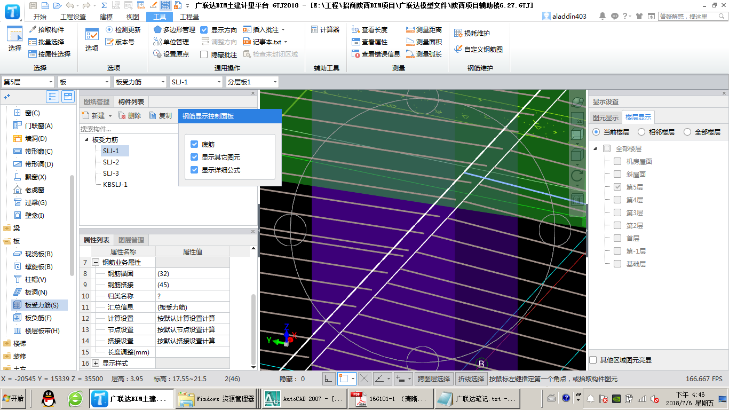Viewport: 729px width, 410px height.
Task: Open 多边形管理 polygon management
Action: click(x=175, y=30)
